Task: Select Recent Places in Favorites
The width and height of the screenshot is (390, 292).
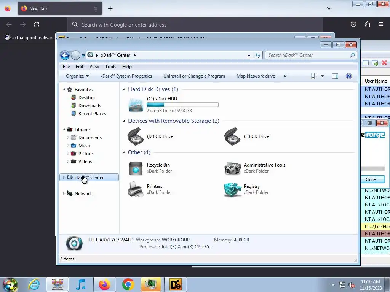Action: pyautogui.click(x=92, y=113)
